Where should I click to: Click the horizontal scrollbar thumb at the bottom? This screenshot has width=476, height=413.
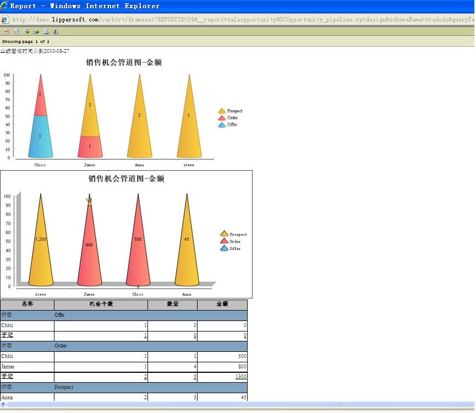[x=240, y=404]
